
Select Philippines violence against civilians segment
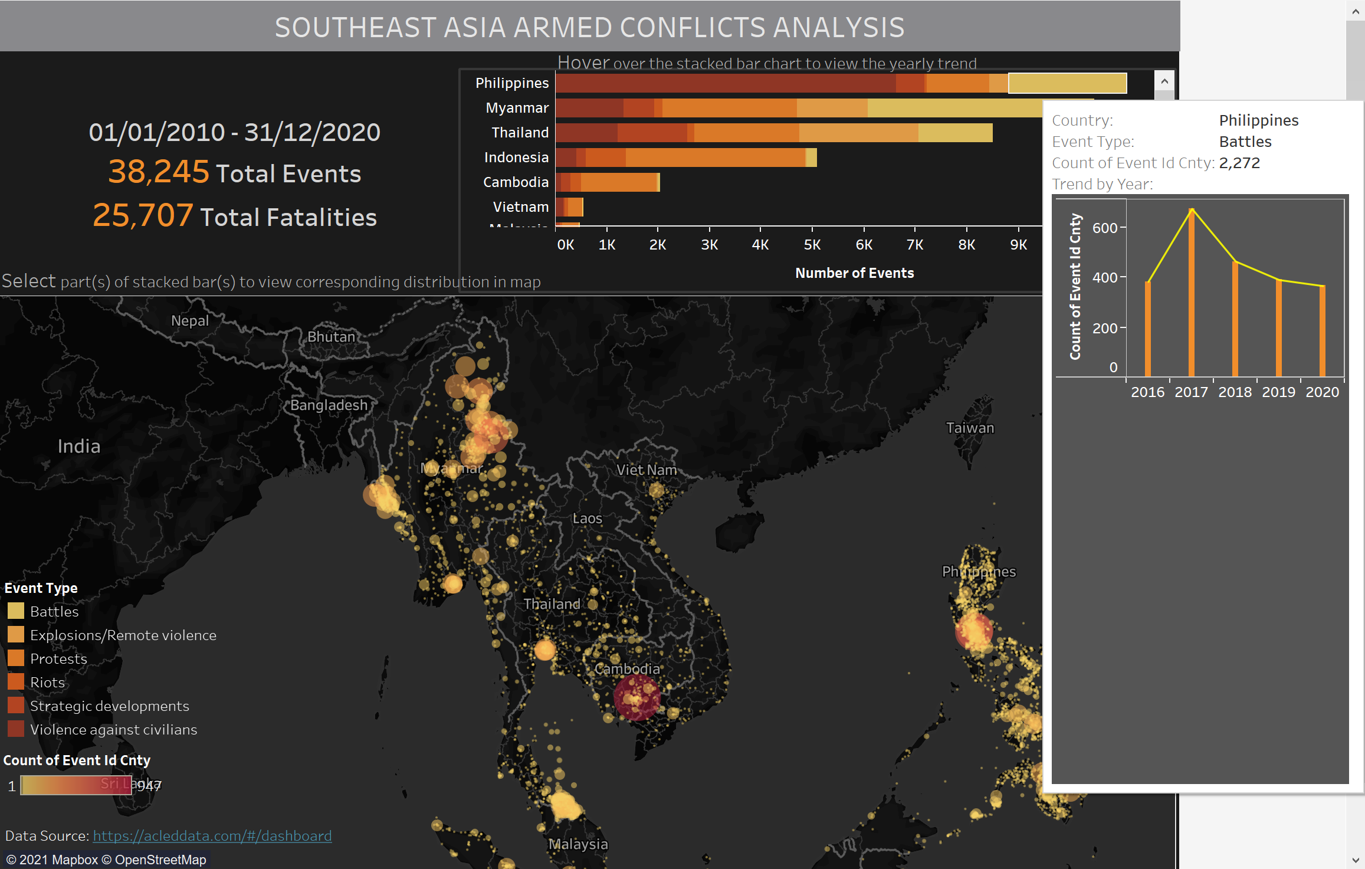click(x=726, y=83)
